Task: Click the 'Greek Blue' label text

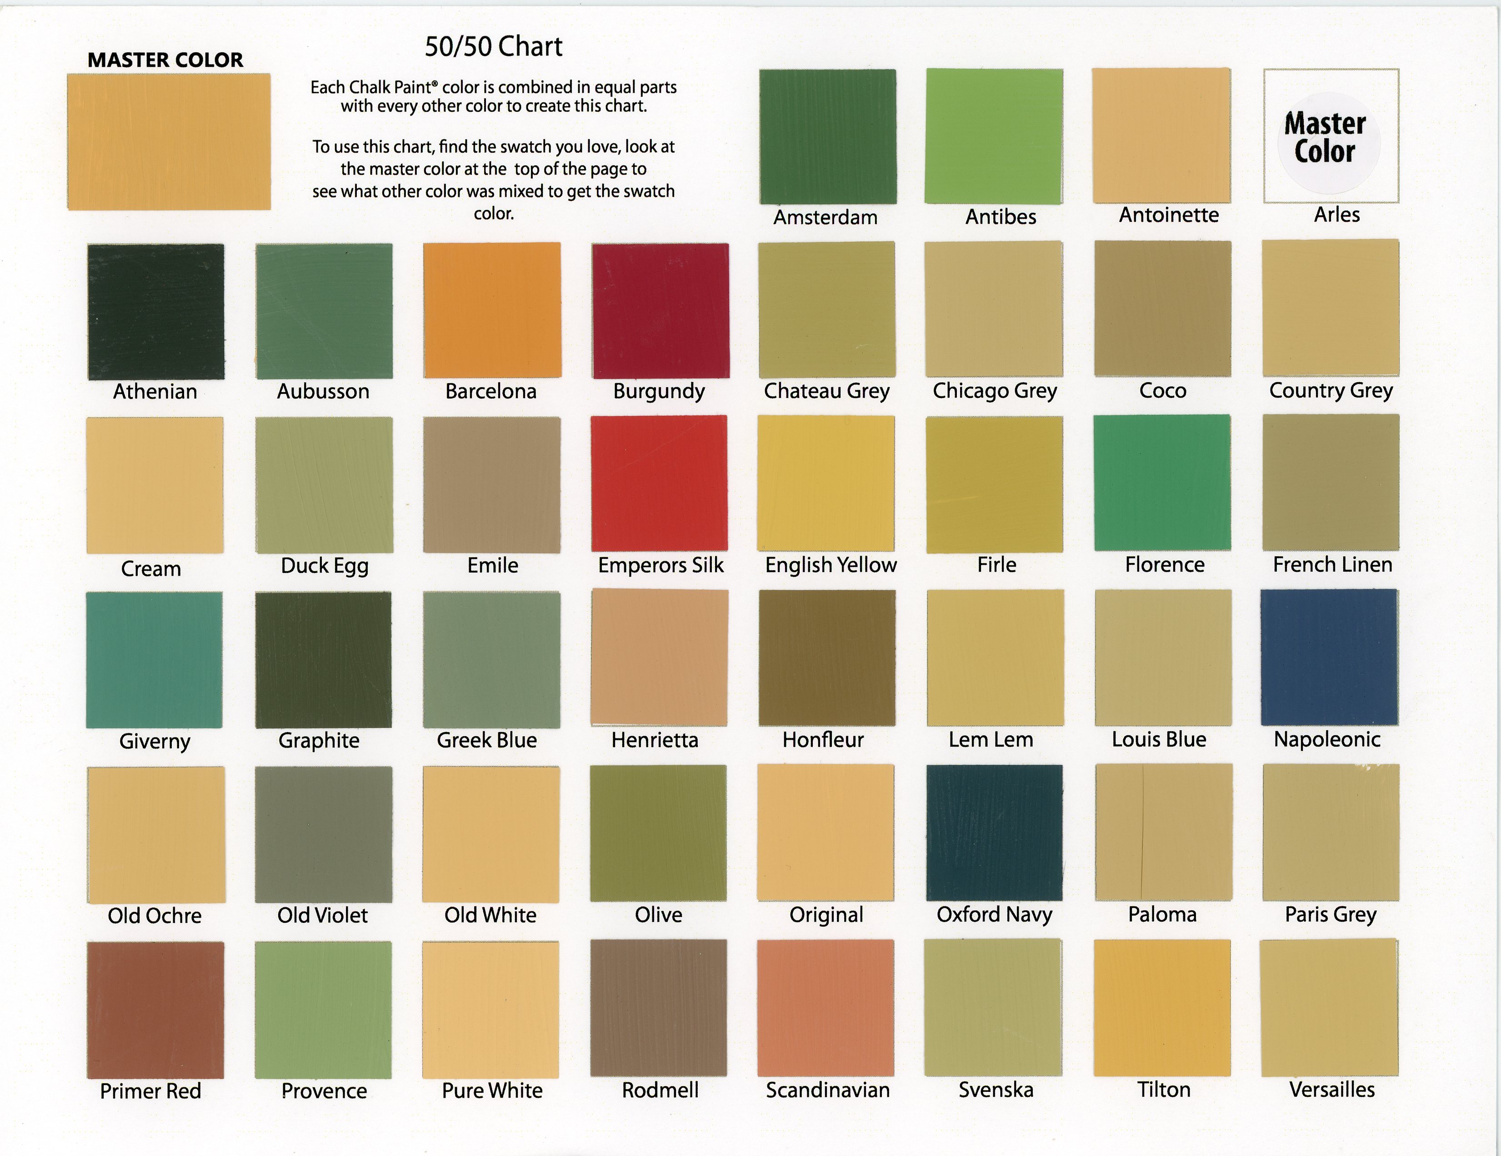Action: point(486,740)
